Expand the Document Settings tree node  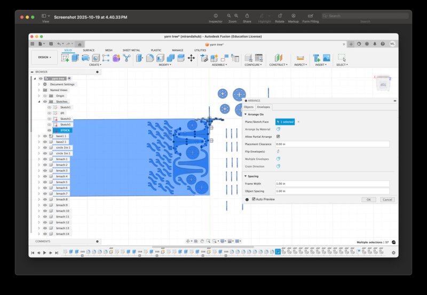39,84
